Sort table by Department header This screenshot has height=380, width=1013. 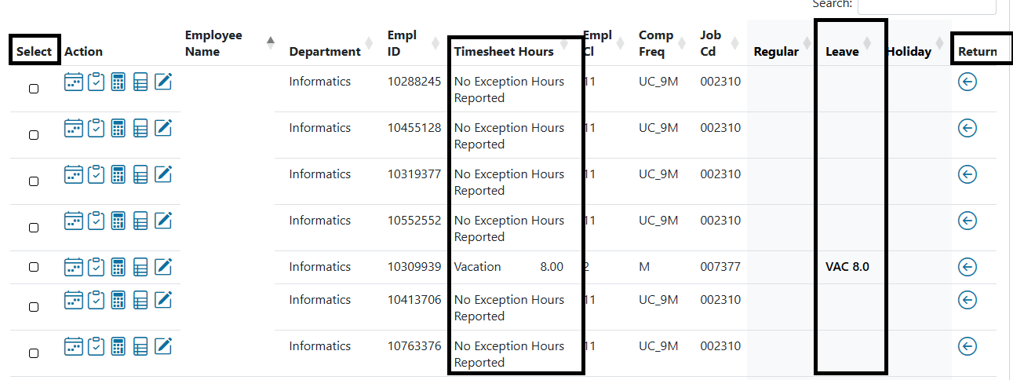click(x=325, y=52)
